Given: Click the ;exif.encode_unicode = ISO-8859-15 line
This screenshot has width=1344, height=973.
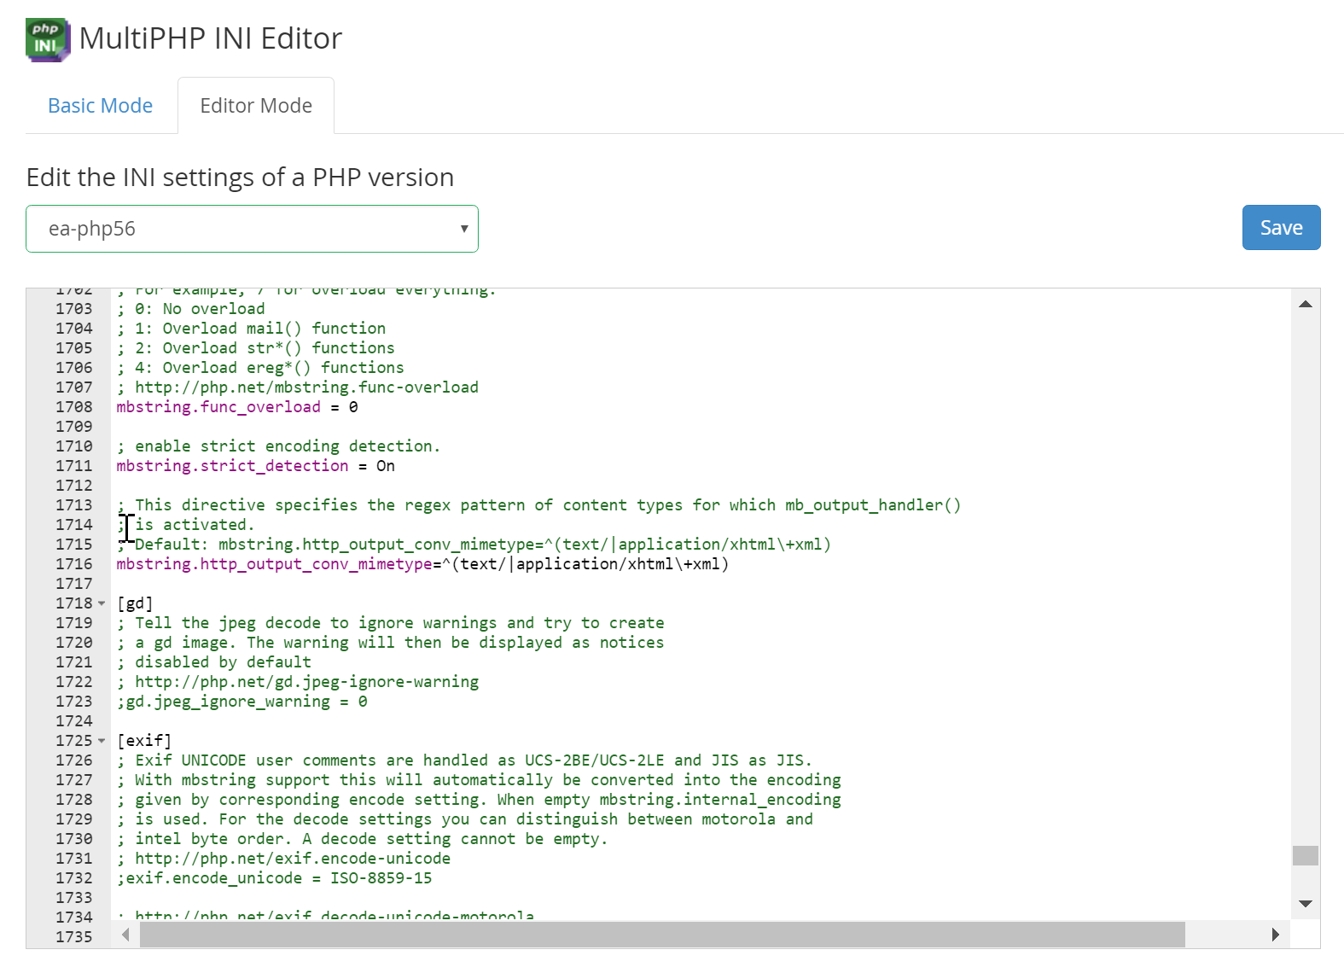Looking at the screenshot, I should point(274,878).
